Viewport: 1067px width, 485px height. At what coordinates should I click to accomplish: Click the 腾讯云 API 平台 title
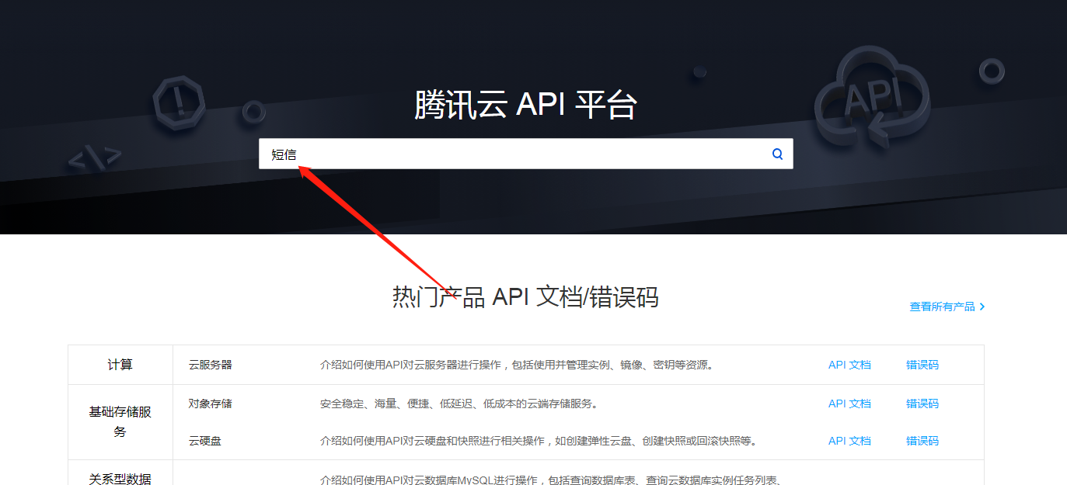(x=525, y=105)
